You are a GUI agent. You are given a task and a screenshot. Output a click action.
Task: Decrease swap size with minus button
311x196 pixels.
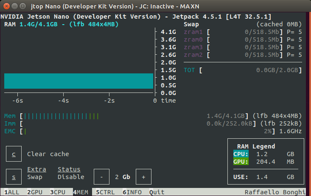pyautogui.click(x=101, y=177)
